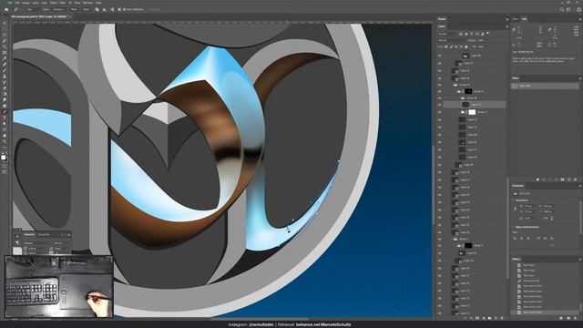Click the foreground color swatch
The image size is (583, 328).
click(x=4, y=158)
